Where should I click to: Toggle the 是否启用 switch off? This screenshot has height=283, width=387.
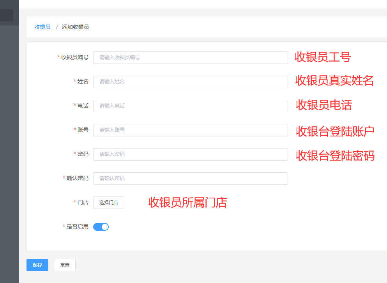101,227
